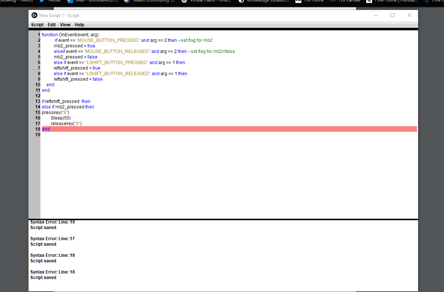Open the Edit menu
The width and height of the screenshot is (444, 292).
(52, 24)
